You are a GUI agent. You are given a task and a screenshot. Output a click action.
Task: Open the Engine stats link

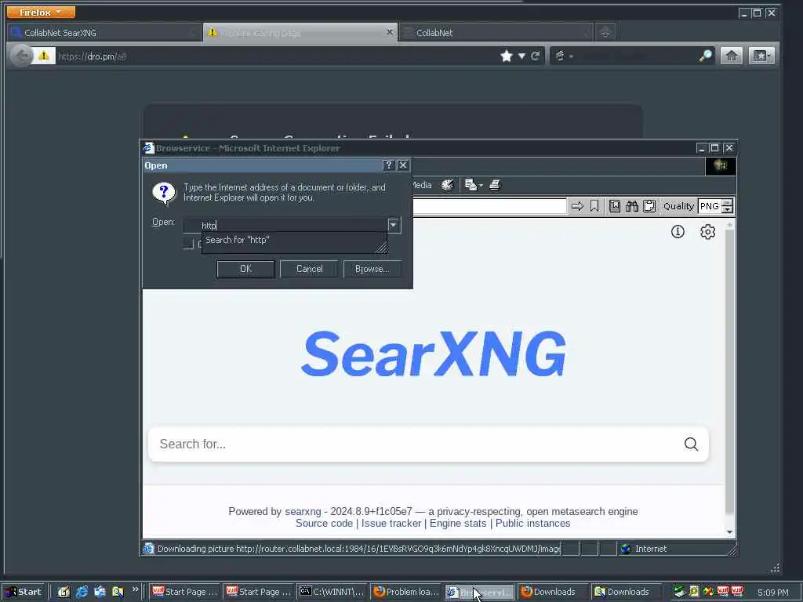(x=458, y=523)
